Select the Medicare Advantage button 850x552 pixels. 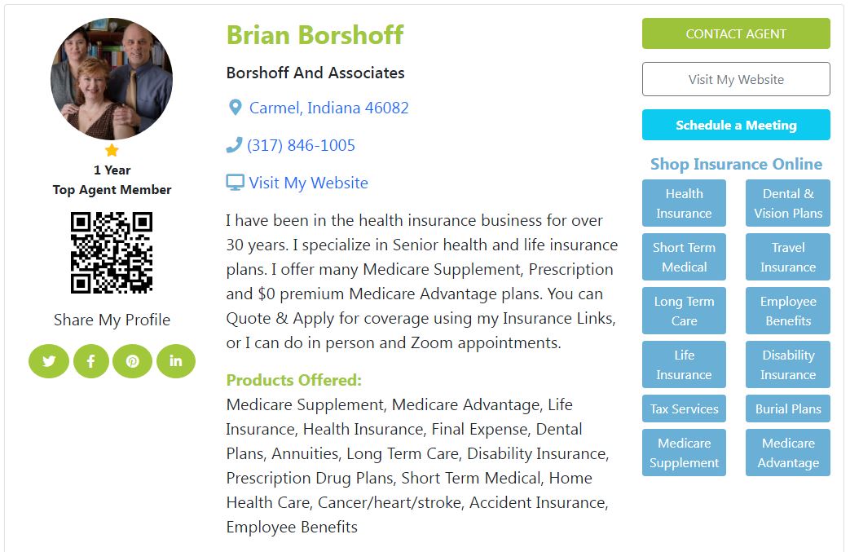click(x=787, y=453)
